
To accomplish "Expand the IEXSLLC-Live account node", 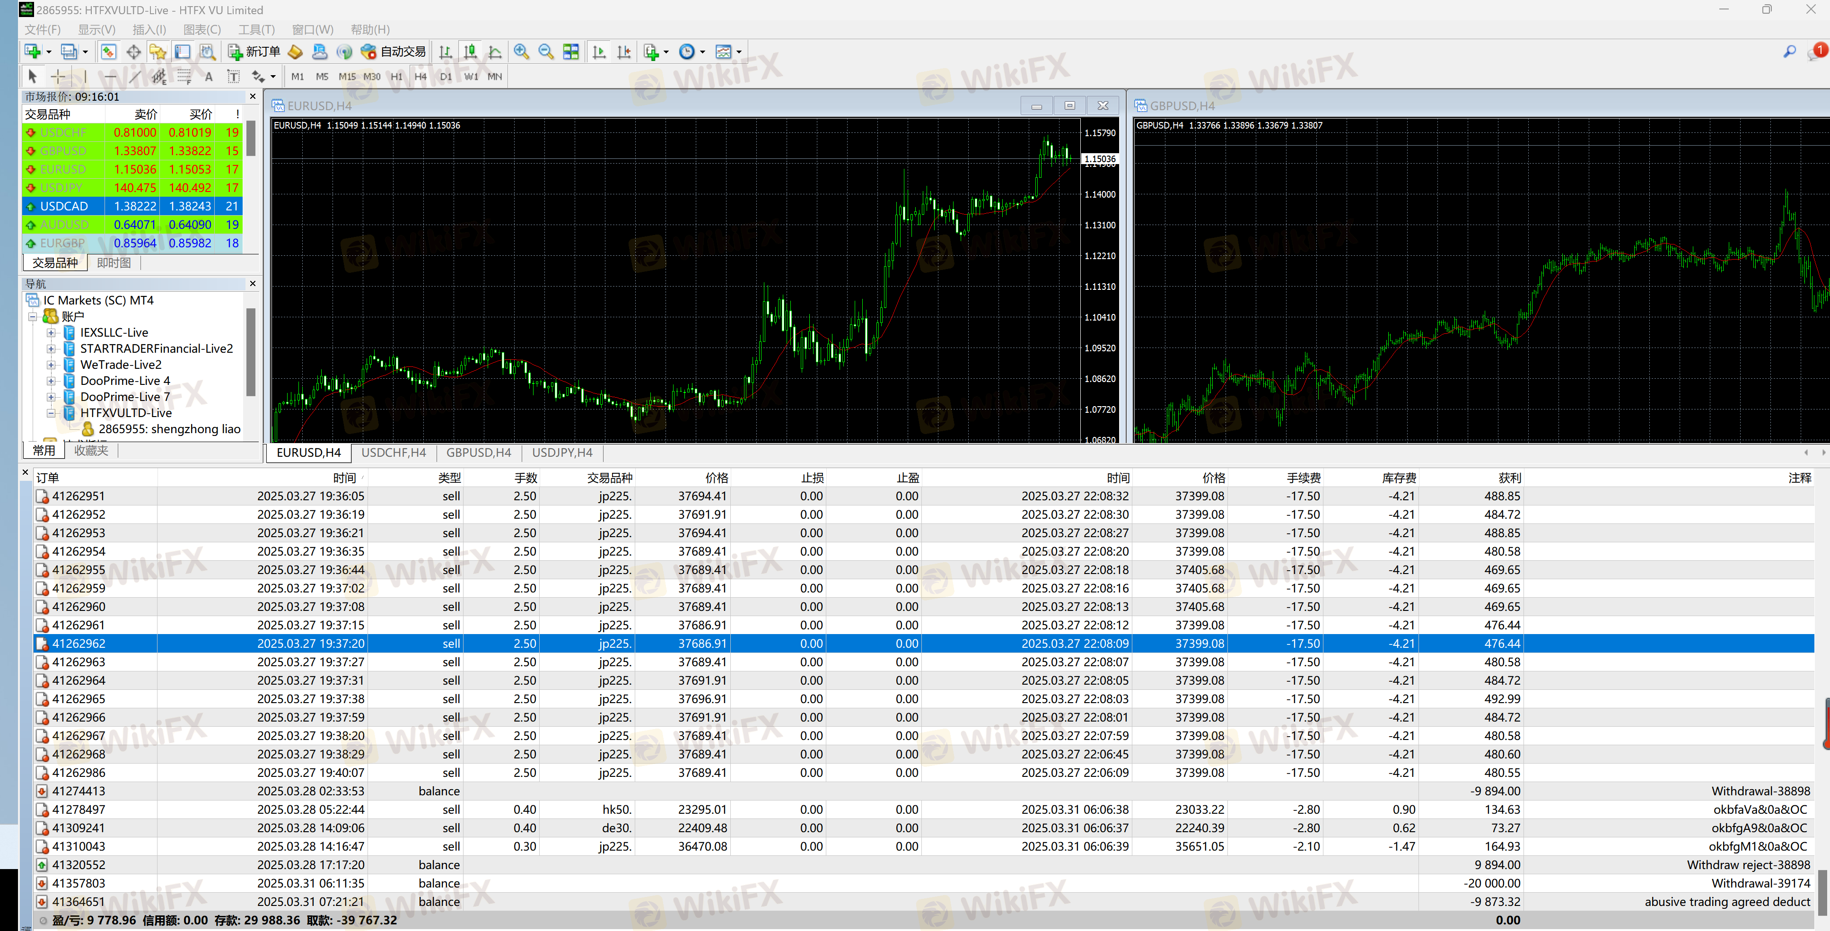I will [51, 332].
